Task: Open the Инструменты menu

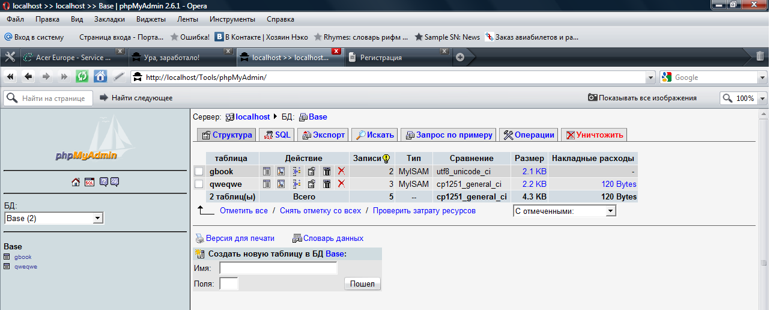Action: 232,19
